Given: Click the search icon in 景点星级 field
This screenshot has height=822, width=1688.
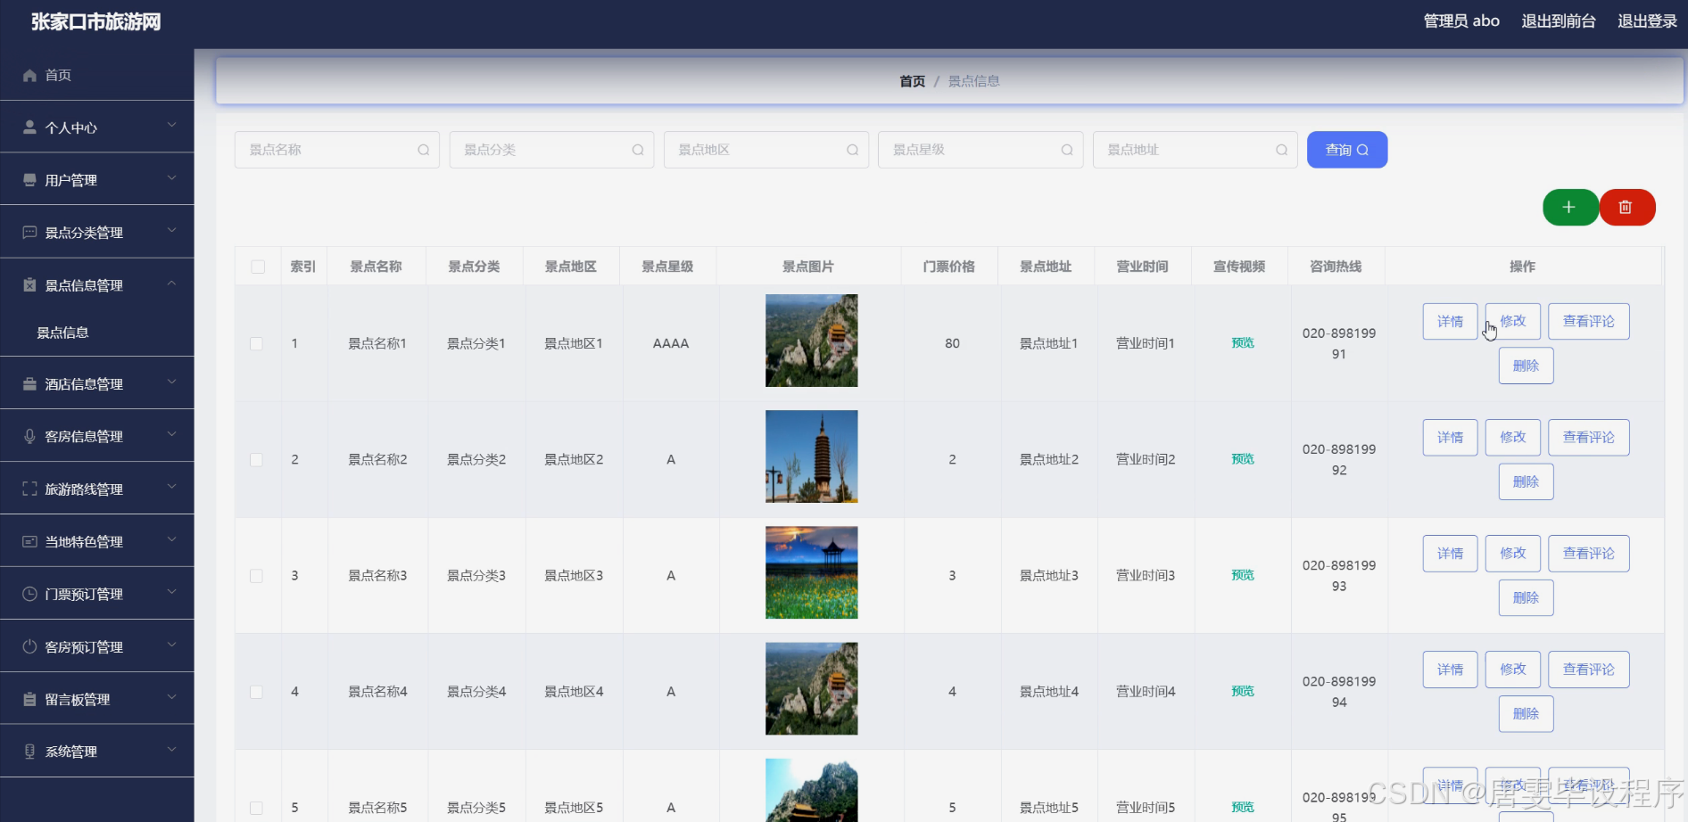Looking at the screenshot, I should [x=1067, y=150].
